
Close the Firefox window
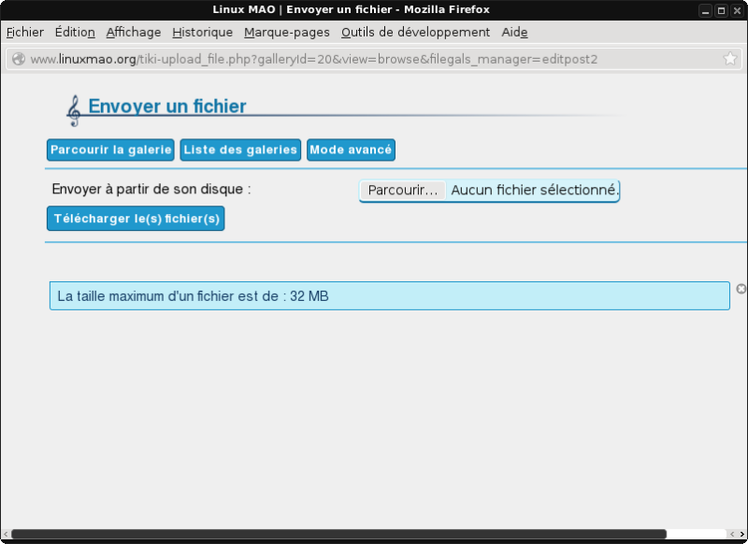(737, 10)
